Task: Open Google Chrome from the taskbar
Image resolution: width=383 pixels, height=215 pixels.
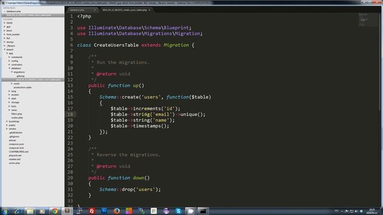Action: tap(54, 211)
